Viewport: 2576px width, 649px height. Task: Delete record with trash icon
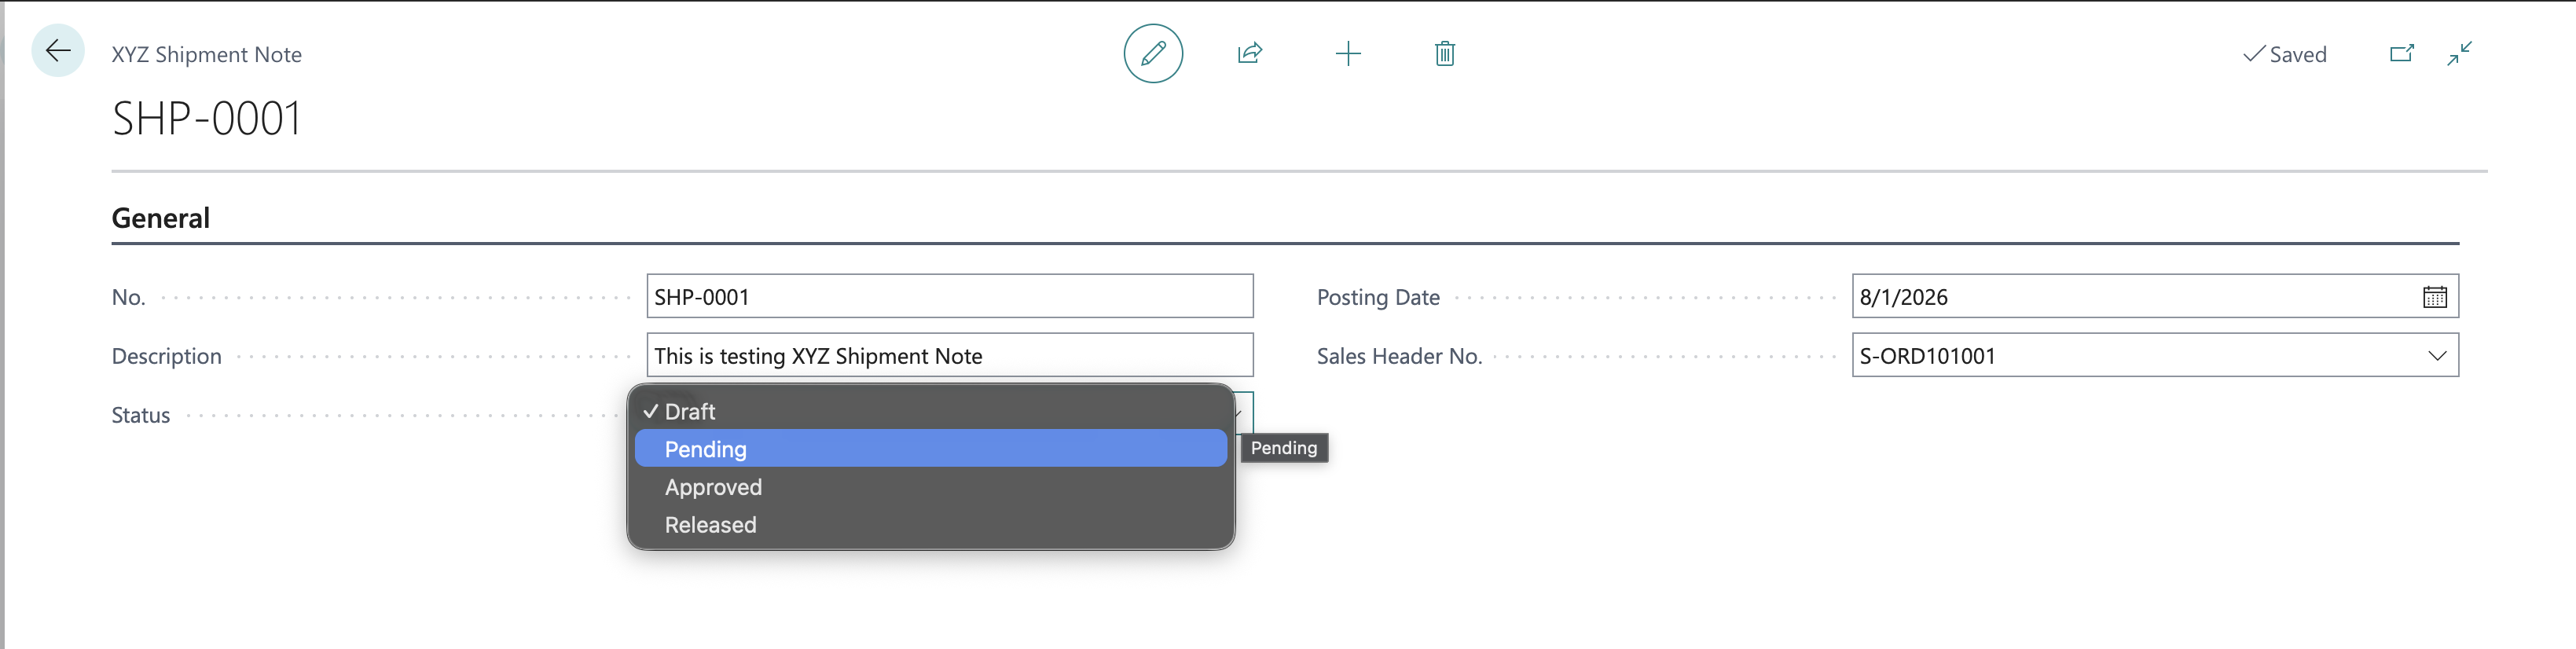[1444, 53]
